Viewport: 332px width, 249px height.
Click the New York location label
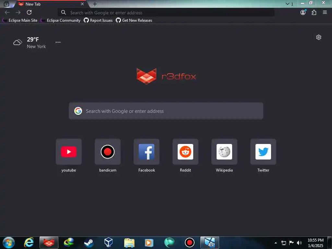point(36,46)
